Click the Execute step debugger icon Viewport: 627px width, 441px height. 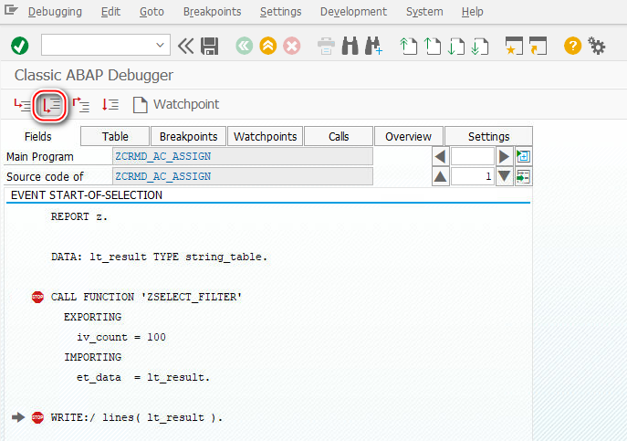coord(51,105)
